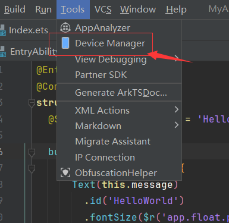Open the VCS menu
Viewport: 229px width, 223px height.
103,10
